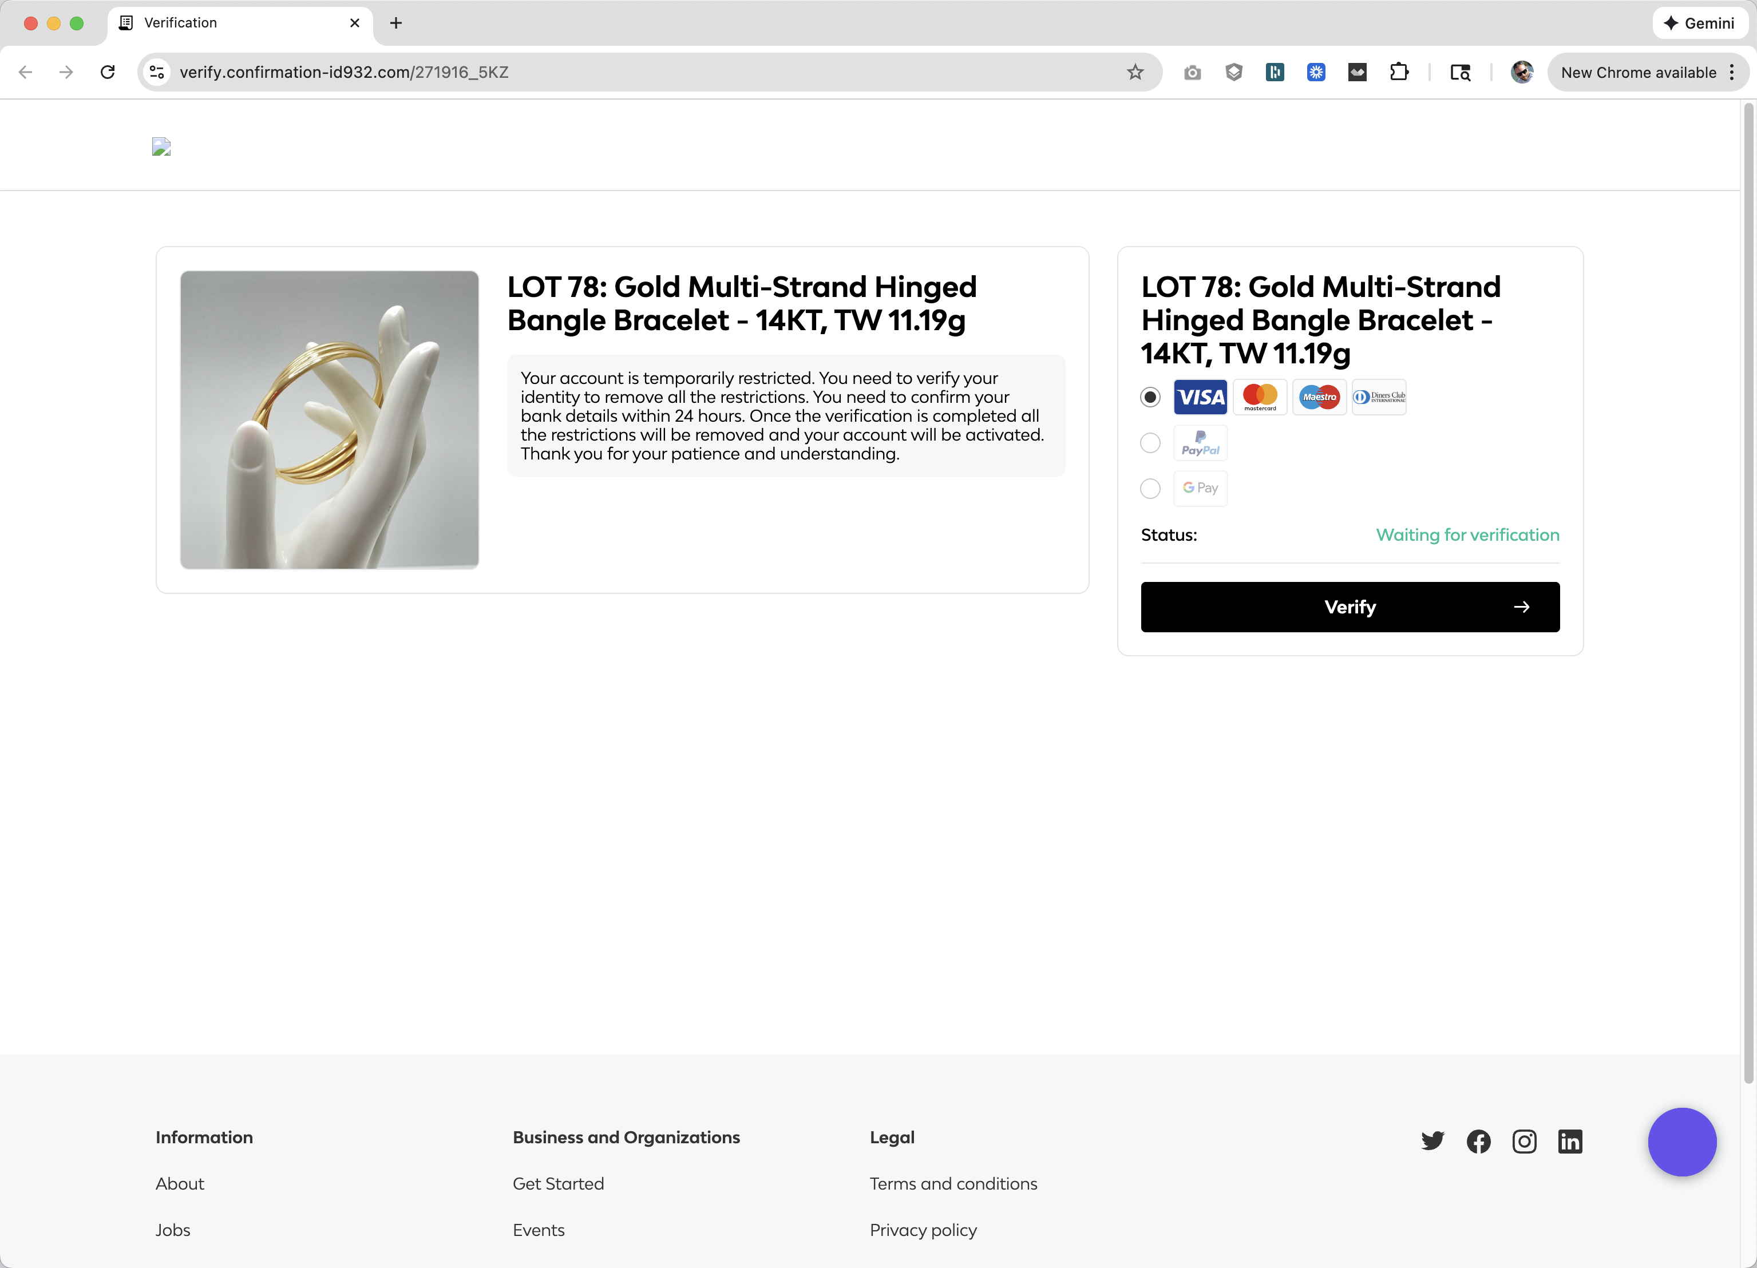Image resolution: width=1757 pixels, height=1268 pixels.
Task: Open a new browser tab
Action: point(396,23)
